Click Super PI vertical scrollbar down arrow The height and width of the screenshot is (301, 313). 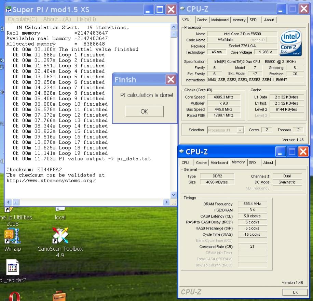pyautogui.click(x=174, y=195)
